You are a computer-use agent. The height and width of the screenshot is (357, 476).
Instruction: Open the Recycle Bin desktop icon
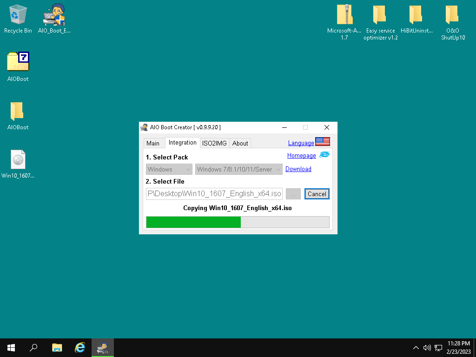[x=18, y=16]
